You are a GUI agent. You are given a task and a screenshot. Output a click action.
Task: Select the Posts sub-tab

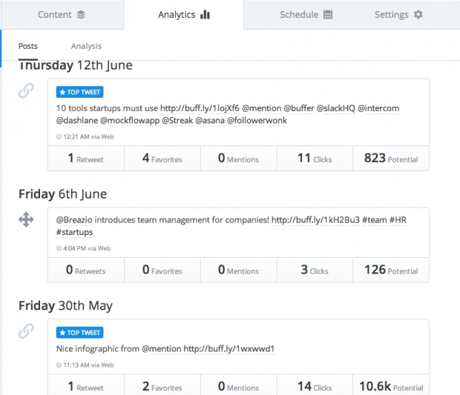28,46
